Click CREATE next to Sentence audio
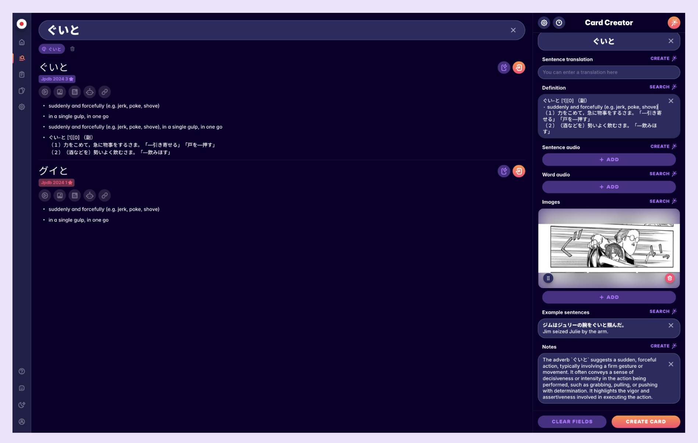The width and height of the screenshot is (698, 443). pos(663,146)
